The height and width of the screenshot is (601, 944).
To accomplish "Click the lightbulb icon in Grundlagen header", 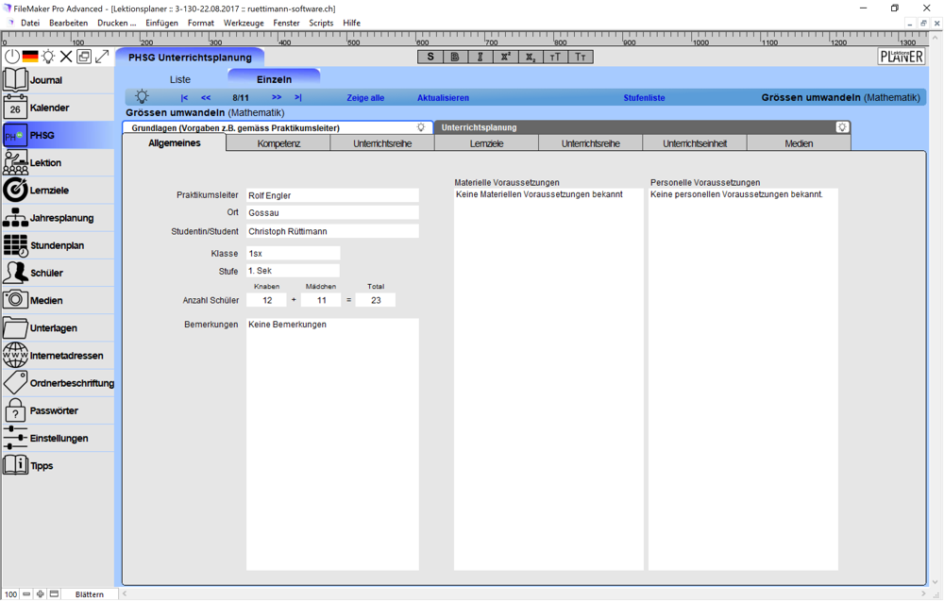I will pyautogui.click(x=421, y=127).
